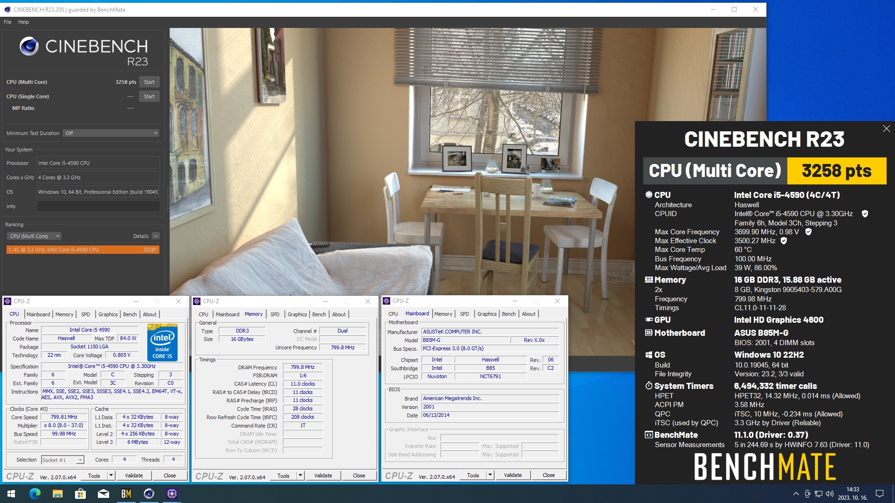Open Tools dropdown arrow in Memory CPU-Z window
Viewport: 895px width, 503px height.
tap(300, 476)
